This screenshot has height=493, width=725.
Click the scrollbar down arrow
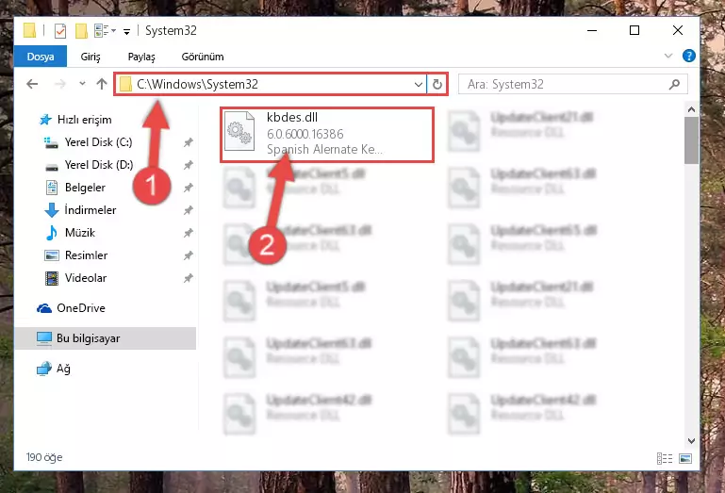coord(691,441)
